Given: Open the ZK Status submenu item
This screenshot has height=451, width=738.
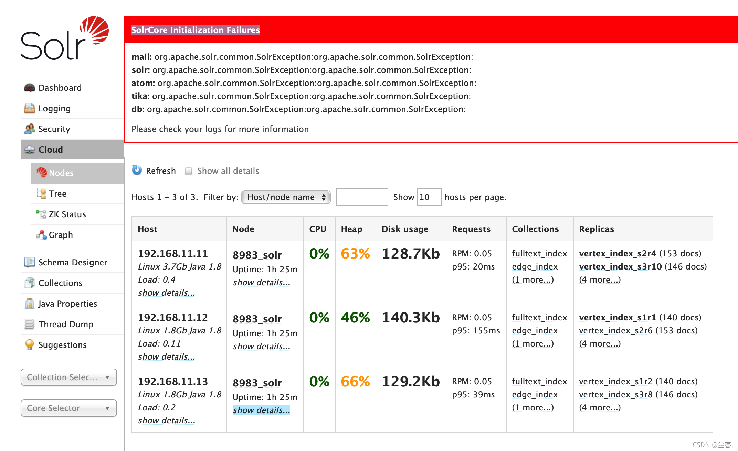Looking at the screenshot, I should click(77, 214).
